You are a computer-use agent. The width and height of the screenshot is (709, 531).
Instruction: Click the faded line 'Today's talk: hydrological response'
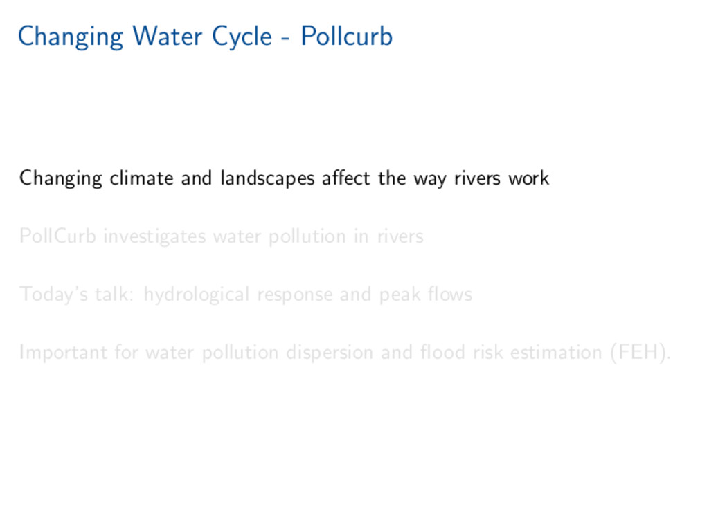246,295
